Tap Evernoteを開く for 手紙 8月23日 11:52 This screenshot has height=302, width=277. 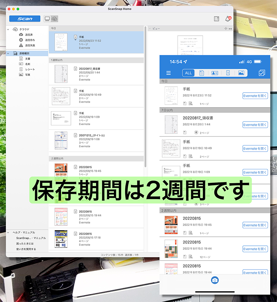click(x=255, y=96)
